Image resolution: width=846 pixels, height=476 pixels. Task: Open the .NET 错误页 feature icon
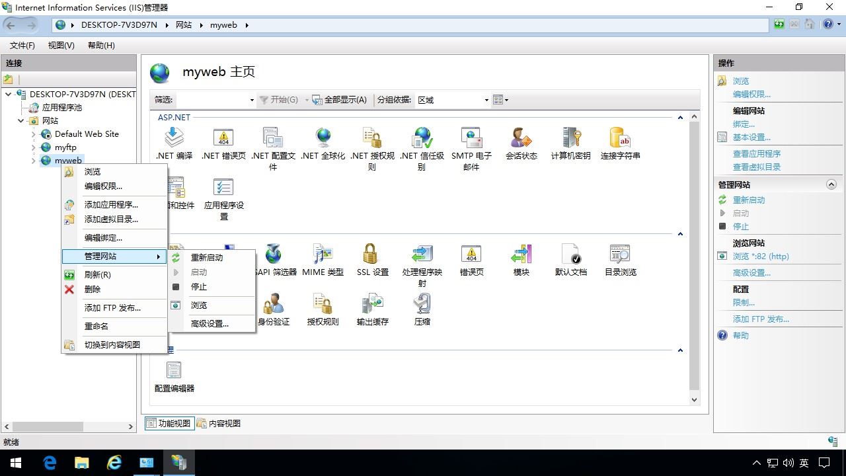click(x=223, y=144)
